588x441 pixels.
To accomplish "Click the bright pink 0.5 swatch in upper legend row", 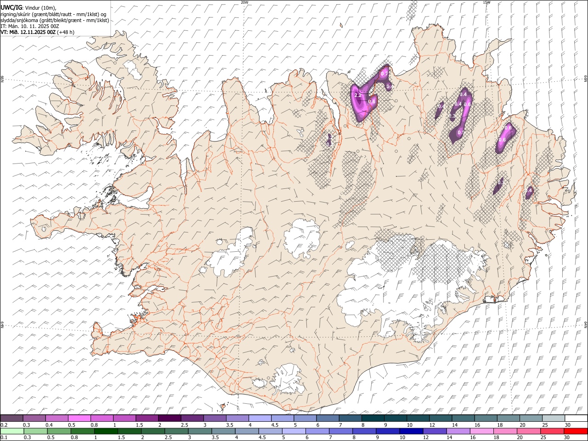I will [79, 418].
